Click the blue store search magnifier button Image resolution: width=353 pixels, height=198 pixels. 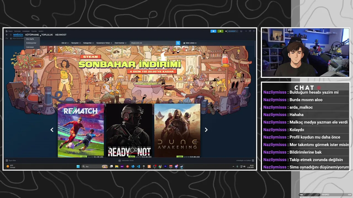(178, 43)
